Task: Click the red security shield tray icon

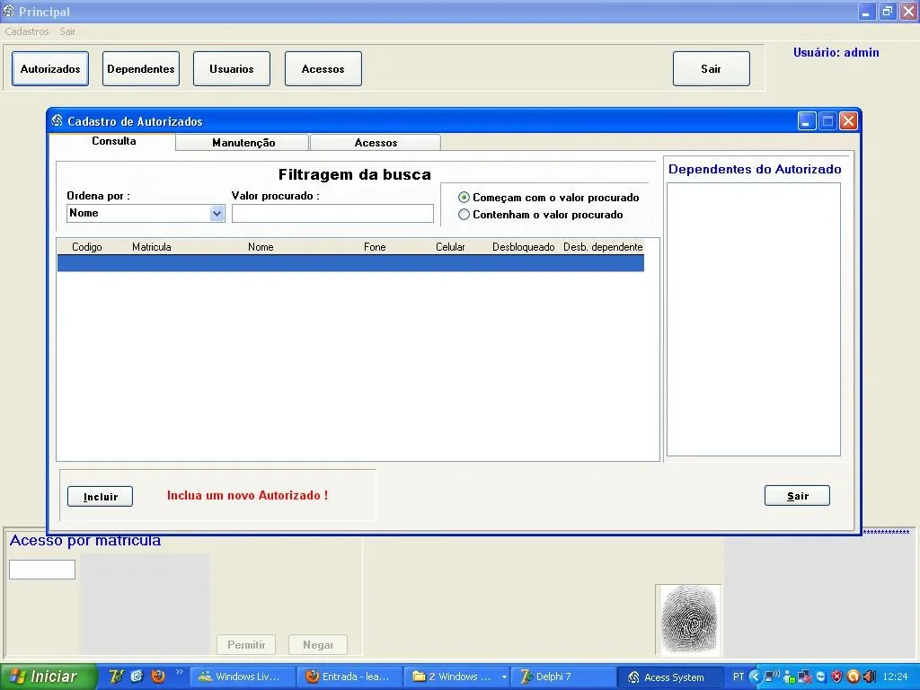Action: click(836, 677)
